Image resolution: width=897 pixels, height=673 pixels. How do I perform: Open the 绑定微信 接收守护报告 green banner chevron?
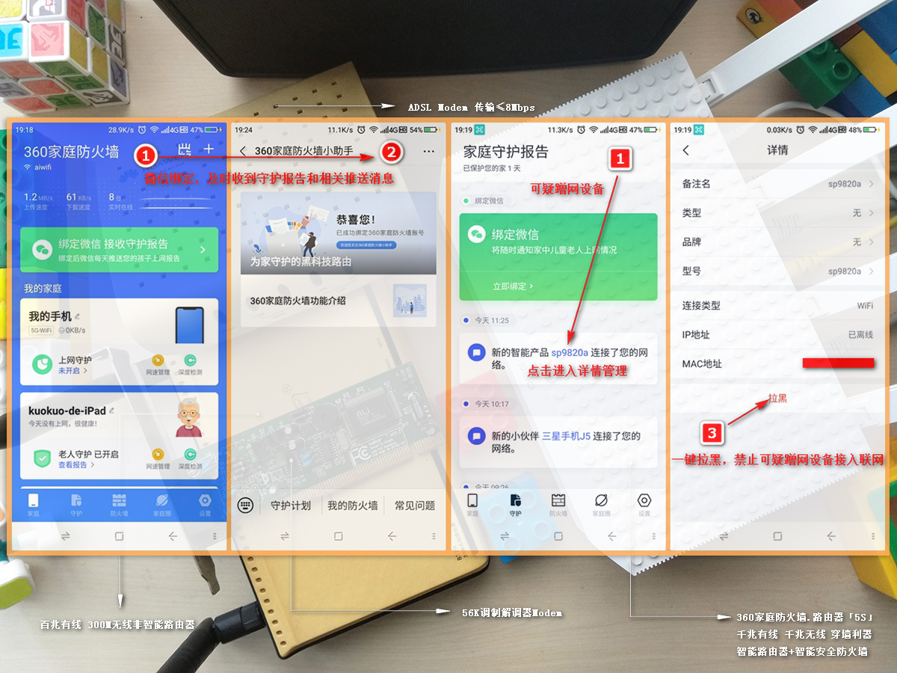point(202,250)
